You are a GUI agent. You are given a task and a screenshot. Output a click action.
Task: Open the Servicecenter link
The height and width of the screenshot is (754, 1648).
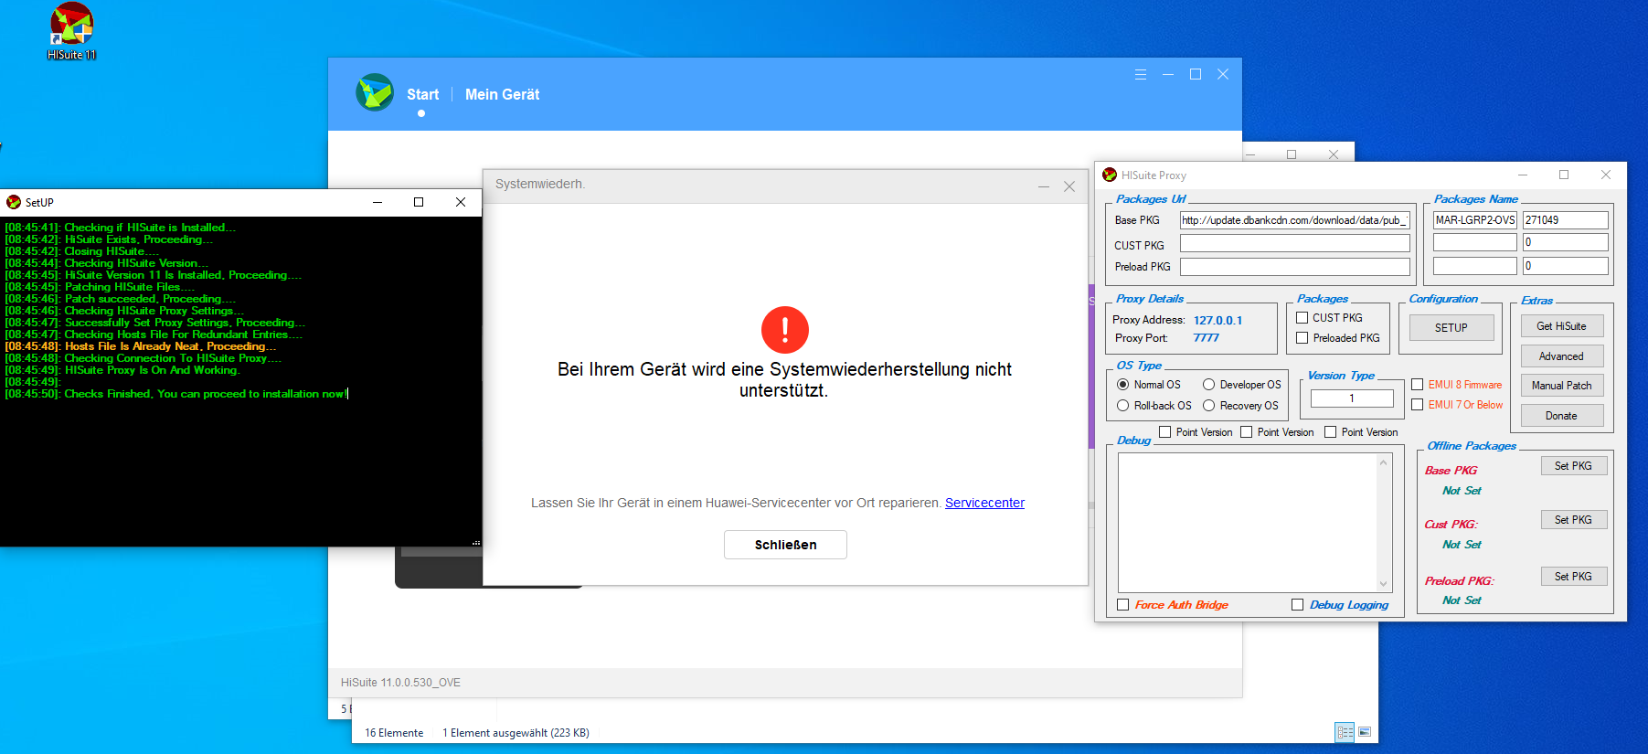point(984,503)
